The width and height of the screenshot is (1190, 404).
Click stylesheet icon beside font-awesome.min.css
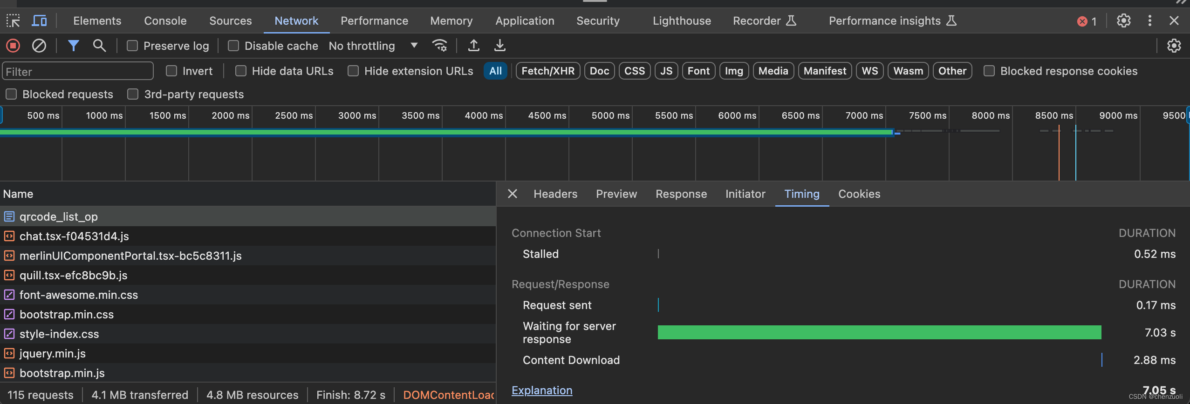point(9,295)
